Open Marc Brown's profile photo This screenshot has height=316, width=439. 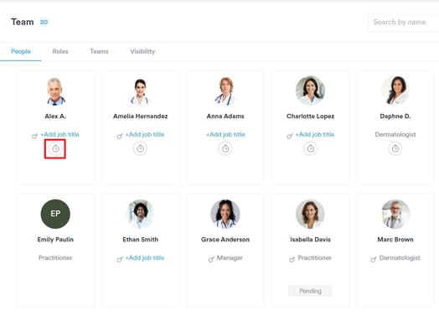pyautogui.click(x=395, y=214)
